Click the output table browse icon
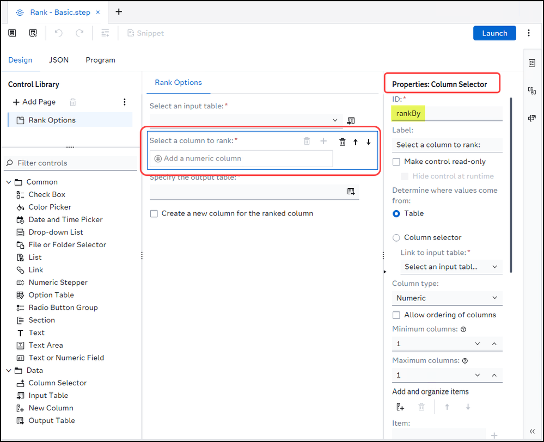 pos(351,192)
